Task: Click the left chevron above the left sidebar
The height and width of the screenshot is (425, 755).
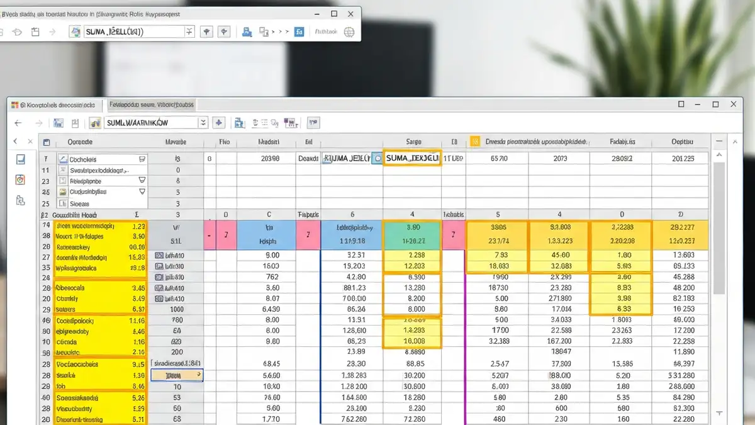Action: [x=15, y=142]
